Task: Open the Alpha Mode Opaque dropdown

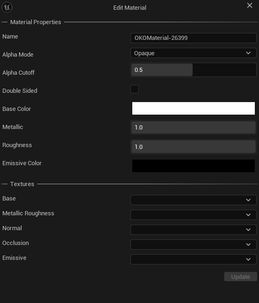Action: 194,53
